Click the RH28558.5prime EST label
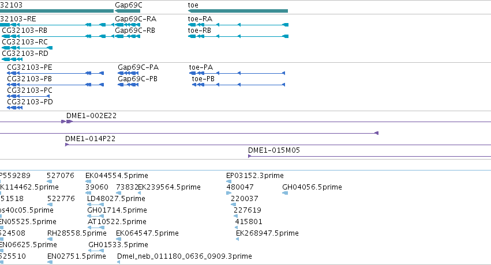 click(77, 233)
